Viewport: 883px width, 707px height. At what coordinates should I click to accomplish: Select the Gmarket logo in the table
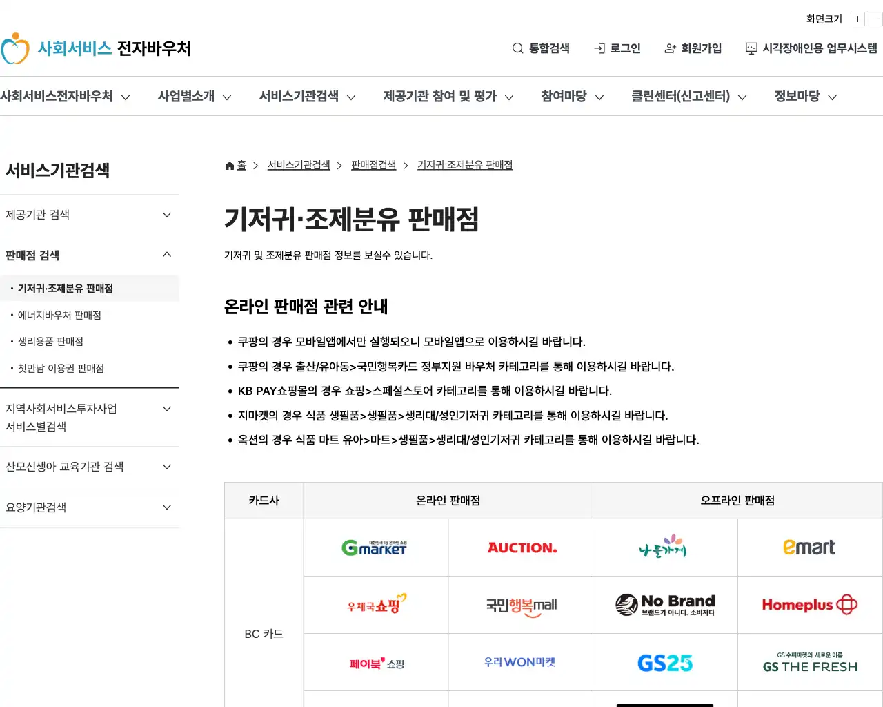click(375, 547)
